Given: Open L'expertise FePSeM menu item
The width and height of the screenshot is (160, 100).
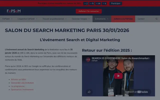Looking at the screenshot, I should [x=26, y=19].
